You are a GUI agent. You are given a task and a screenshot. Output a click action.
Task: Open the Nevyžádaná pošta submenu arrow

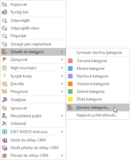[x=62, y=116]
